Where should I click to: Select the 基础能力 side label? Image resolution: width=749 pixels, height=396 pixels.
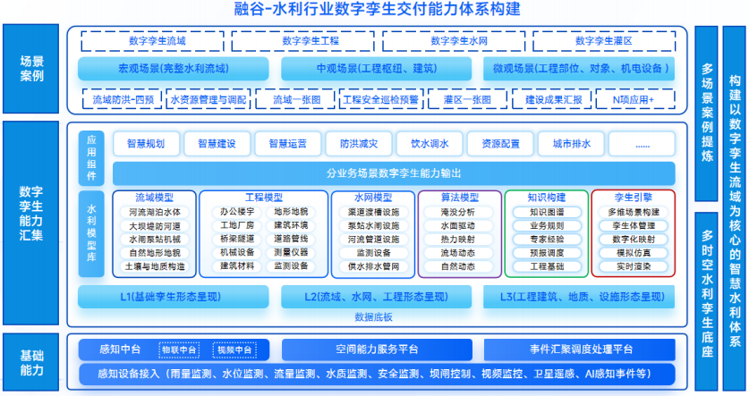coord(31,363)
